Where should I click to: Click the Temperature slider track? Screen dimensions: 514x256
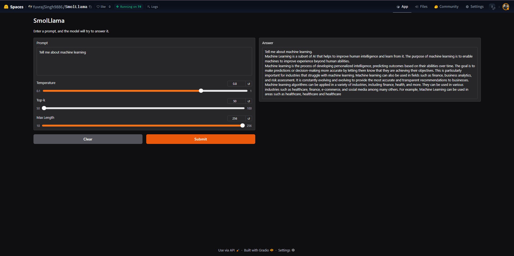pos(145,91)
